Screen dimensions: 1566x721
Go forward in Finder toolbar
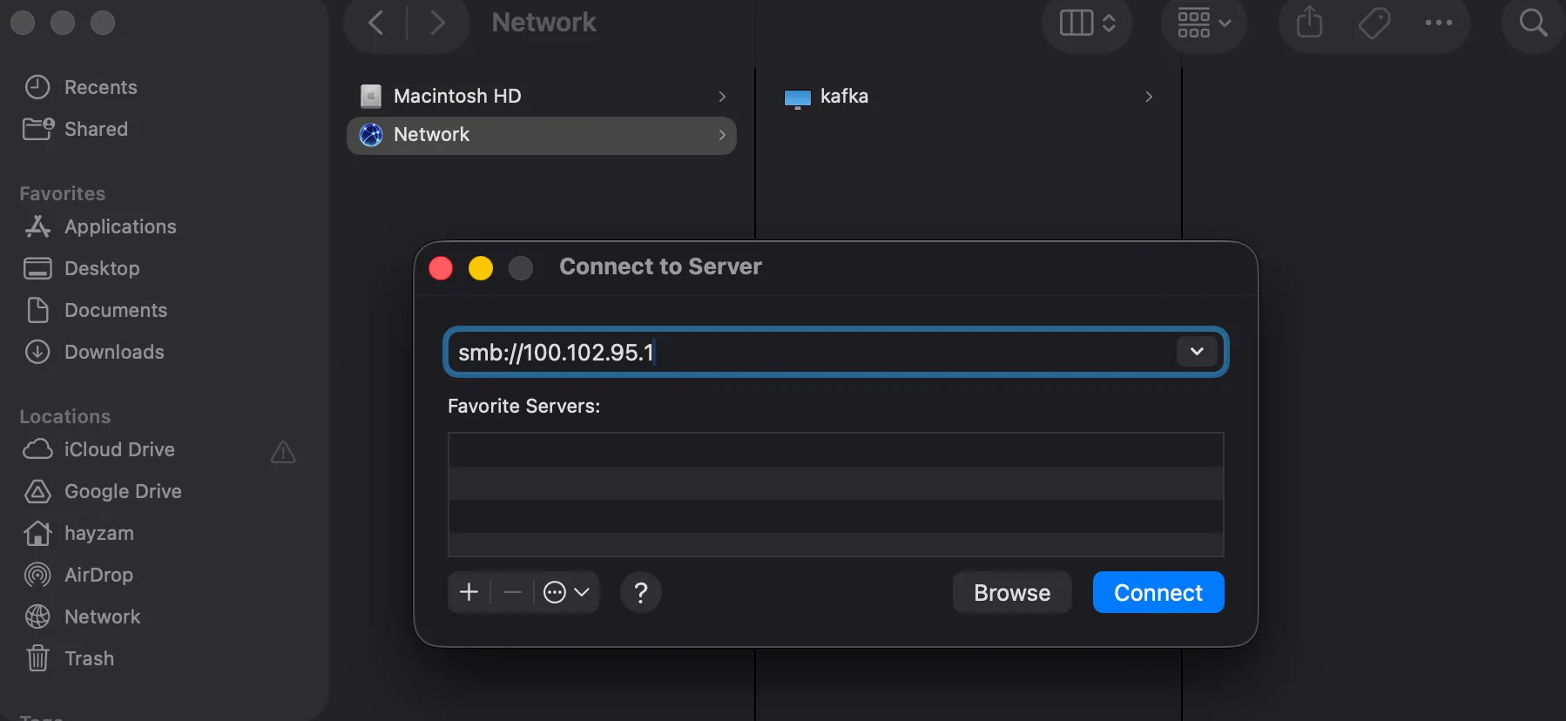(x=437, y=23)
